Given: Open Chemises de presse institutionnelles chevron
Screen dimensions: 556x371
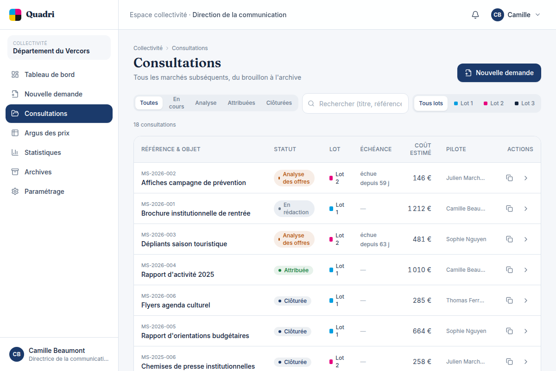Looking at the screenshot, I should [525, 362].
